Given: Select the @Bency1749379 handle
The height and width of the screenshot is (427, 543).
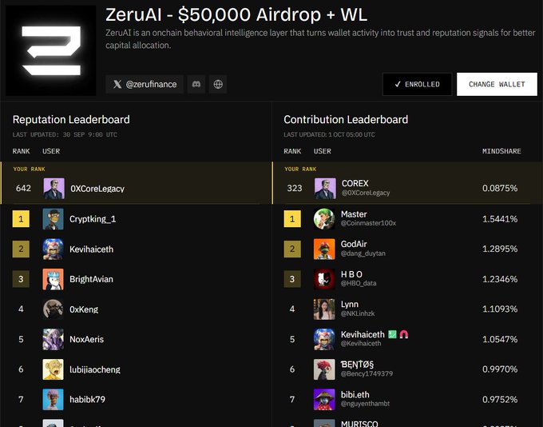Looking at the screenshot, I should (367, 373).
